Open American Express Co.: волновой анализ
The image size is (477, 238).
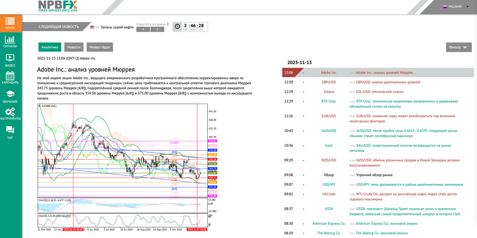pos(386,224)
